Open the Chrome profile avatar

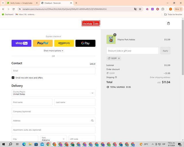pos(170,9)
